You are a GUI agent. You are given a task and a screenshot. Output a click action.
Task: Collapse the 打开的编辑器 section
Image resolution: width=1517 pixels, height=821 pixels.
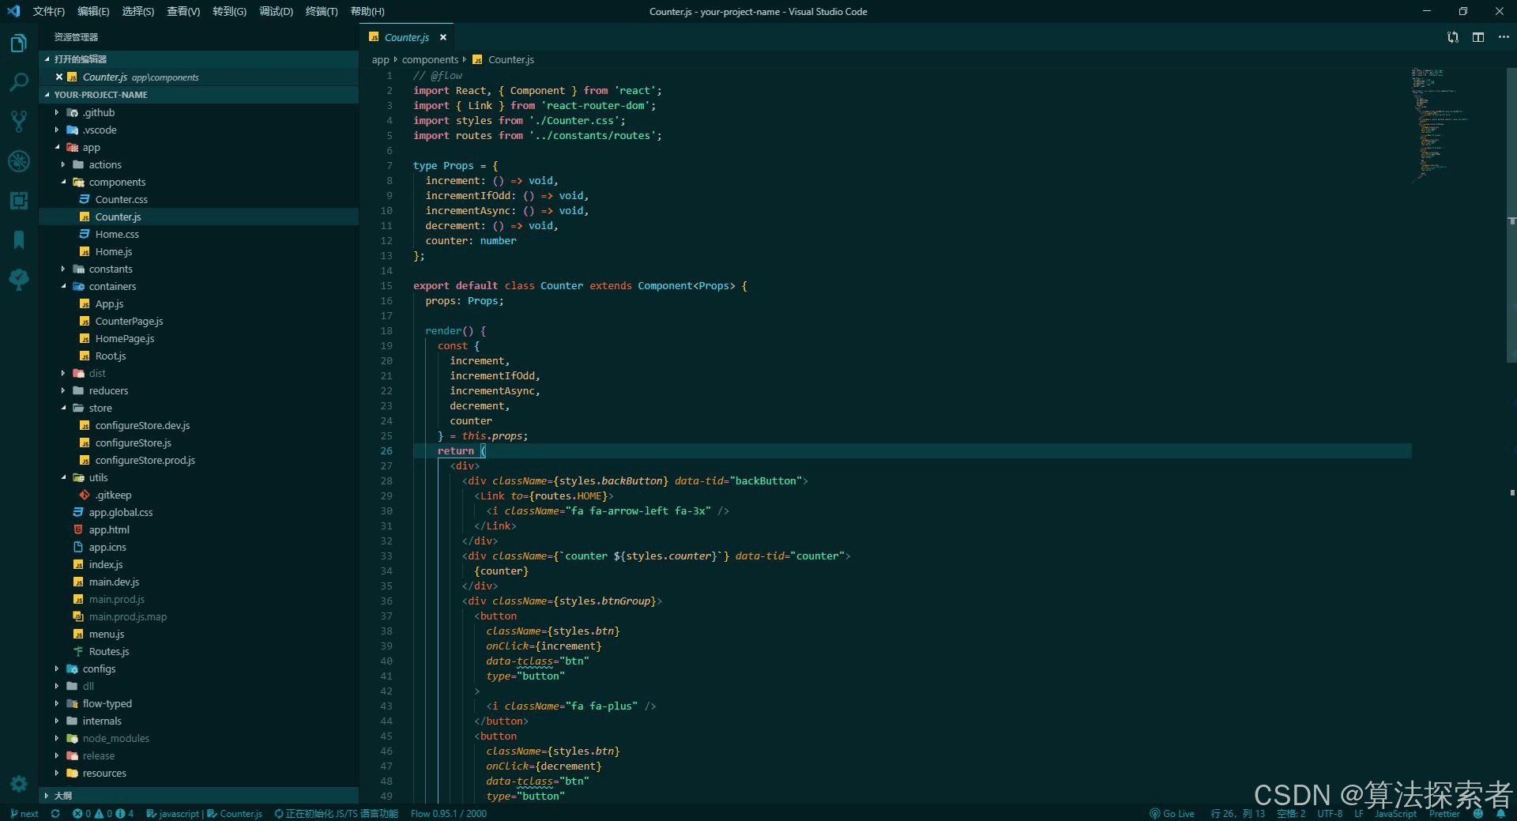coord(198,59)
